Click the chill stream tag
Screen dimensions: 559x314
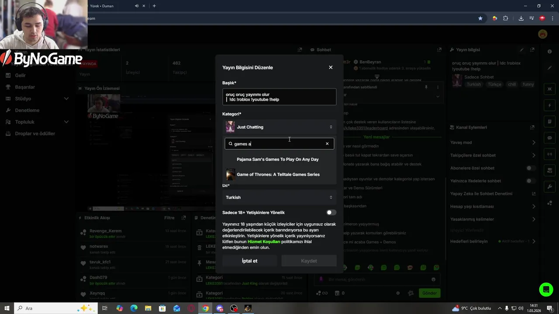point(511,84)
